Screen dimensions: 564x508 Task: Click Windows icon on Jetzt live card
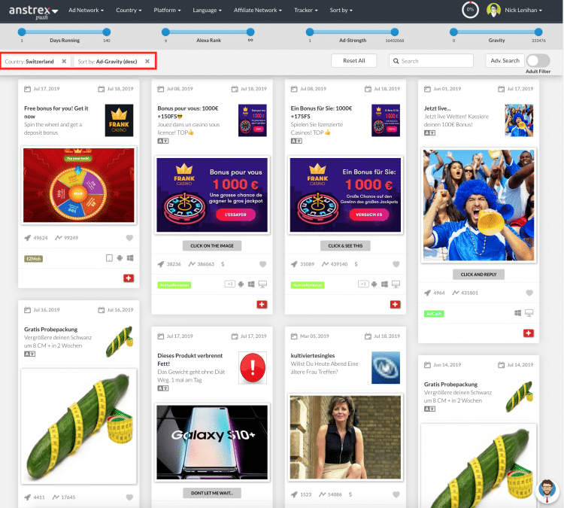518,313
